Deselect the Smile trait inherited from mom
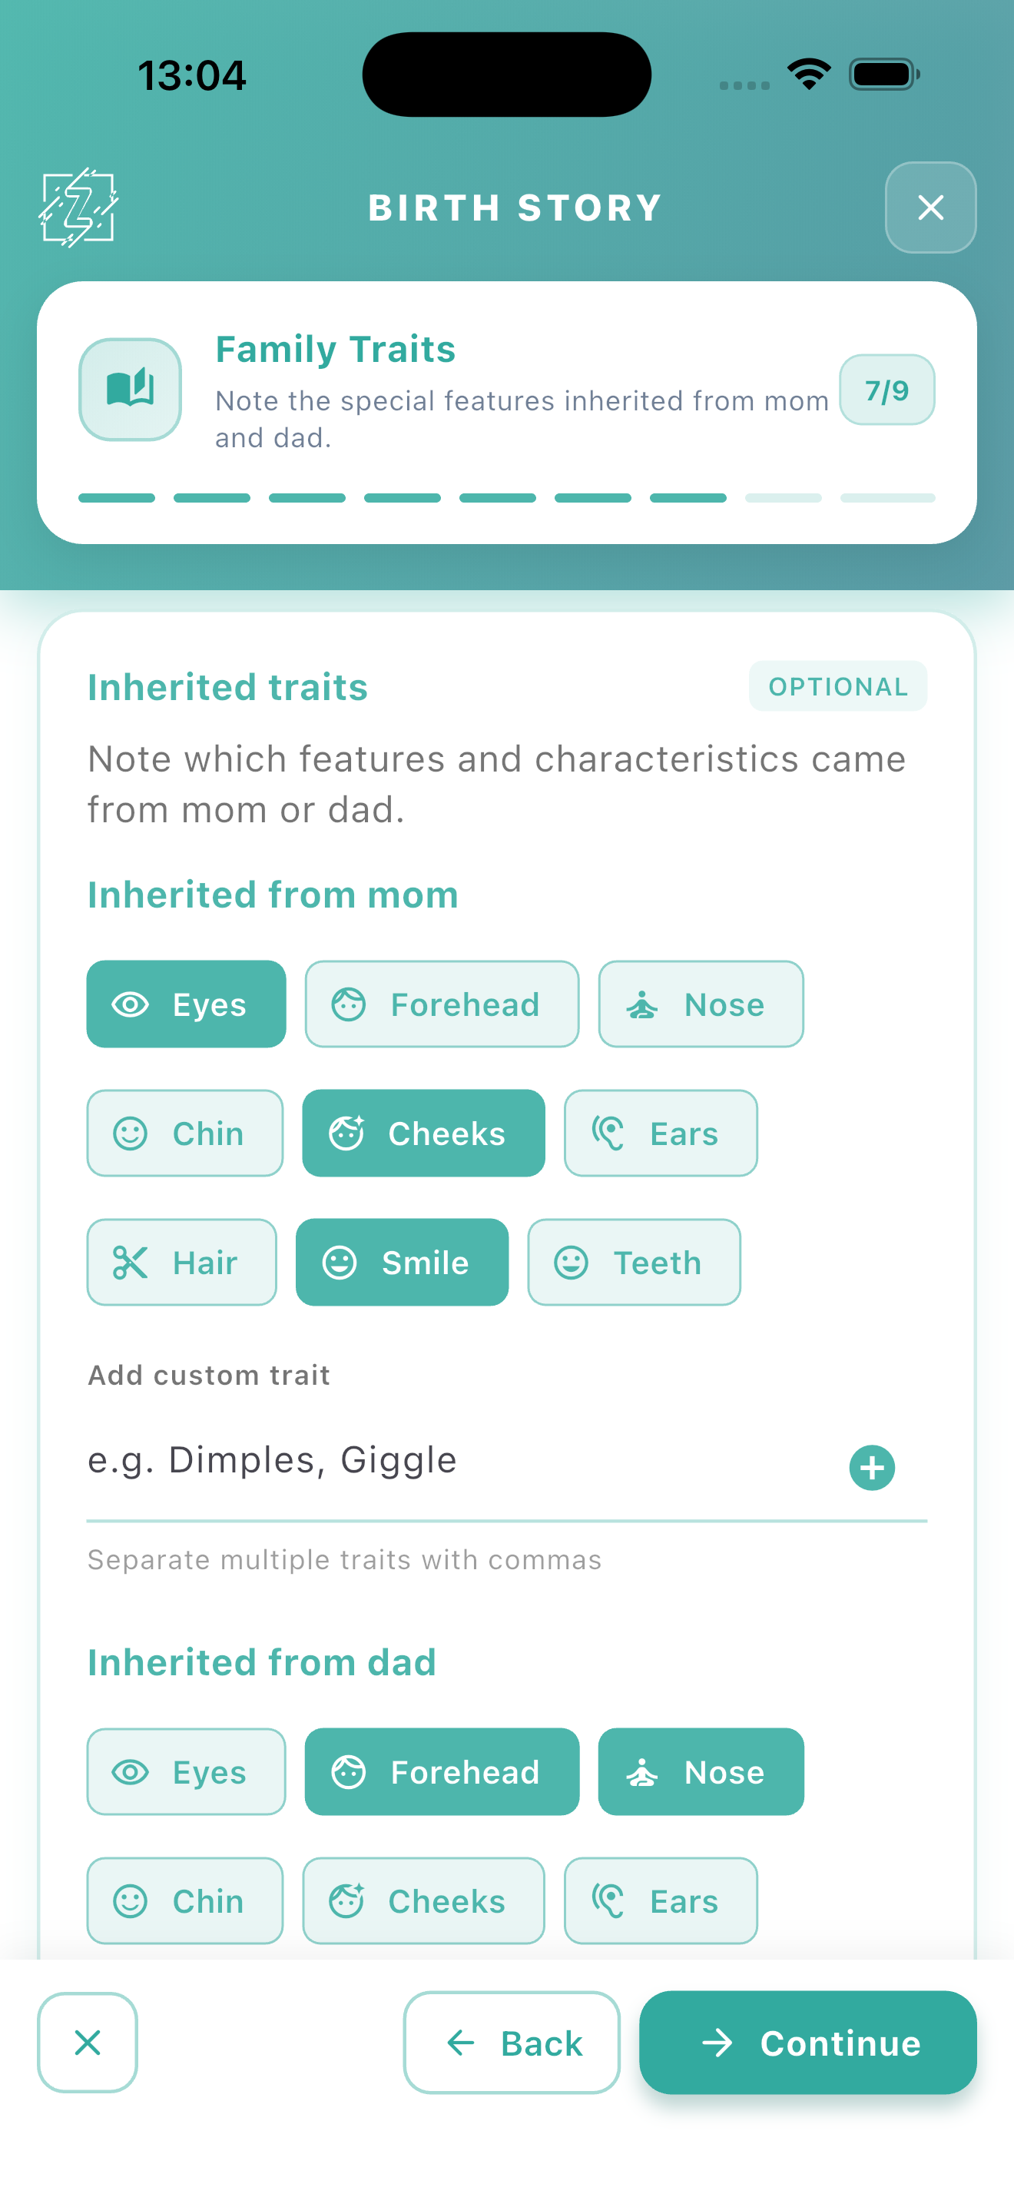This screenshot has height=2204, width=1014. (402, 1261)
